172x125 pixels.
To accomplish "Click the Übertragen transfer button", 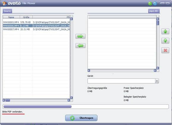I will [81, 118].
